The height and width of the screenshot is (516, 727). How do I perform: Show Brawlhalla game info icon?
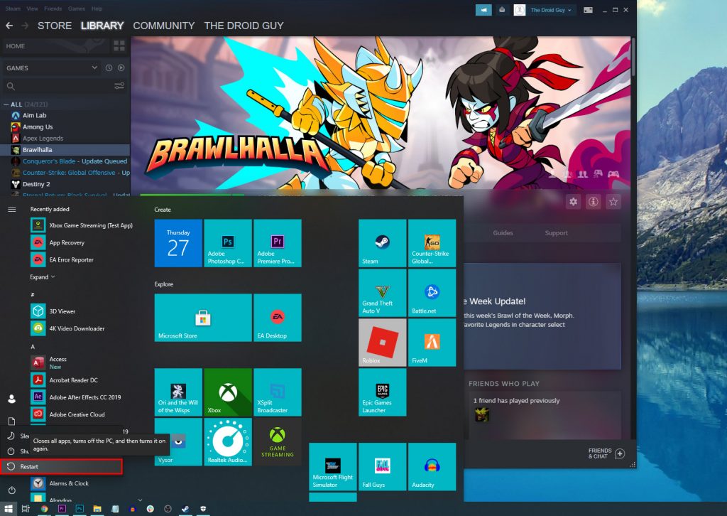point(594,201)
